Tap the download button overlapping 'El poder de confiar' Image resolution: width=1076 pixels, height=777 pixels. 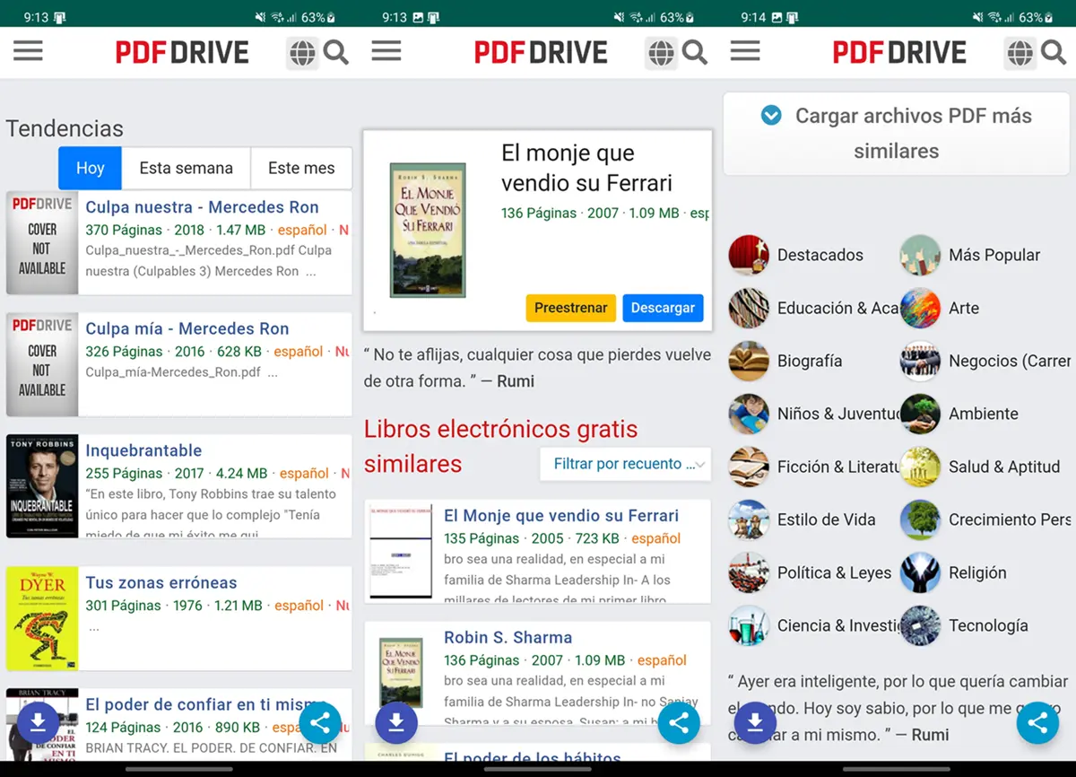pyautogui.click(x=38, y=723)
